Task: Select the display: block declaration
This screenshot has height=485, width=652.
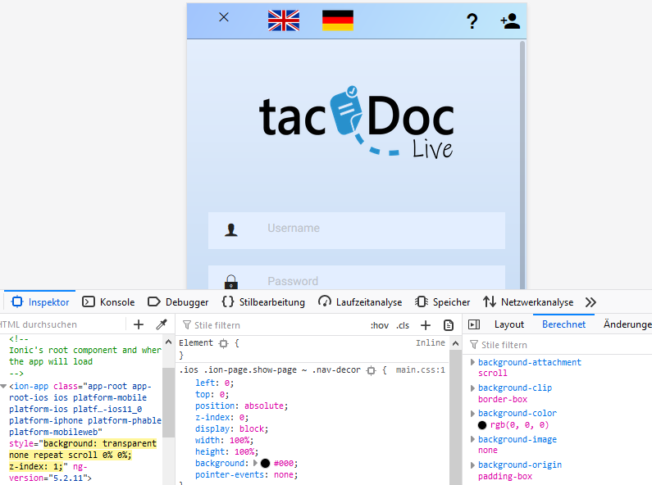Action: tap(232, 428)
